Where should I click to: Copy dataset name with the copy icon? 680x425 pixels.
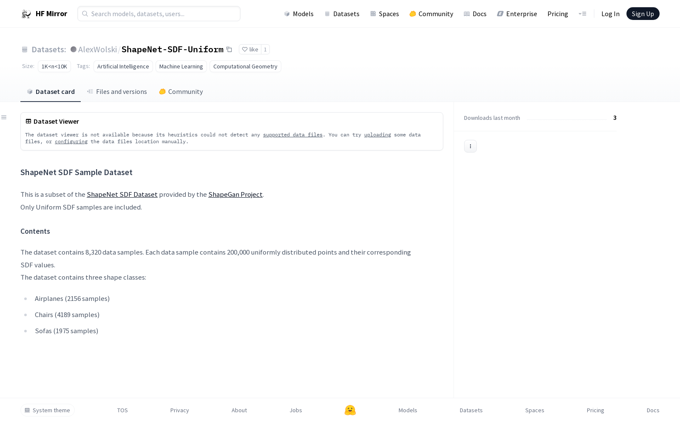click(229, 49)
